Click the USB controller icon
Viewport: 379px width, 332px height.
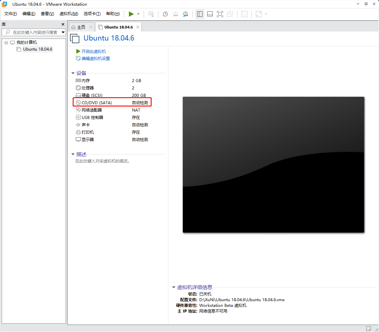point(78,117)
